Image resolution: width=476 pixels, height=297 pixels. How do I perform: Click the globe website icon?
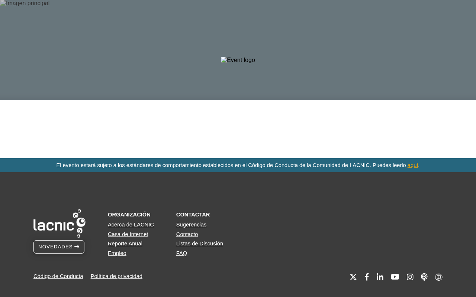[439, 277]
